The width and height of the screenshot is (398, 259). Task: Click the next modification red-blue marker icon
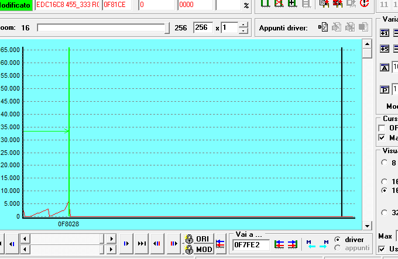(x=173, y=244)
